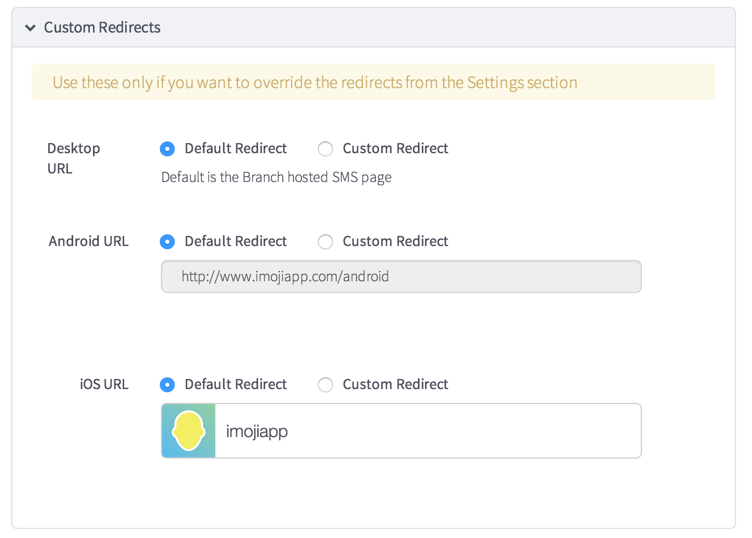Click the yellow override redirects notice
752x538 pixels.
[x=373, y=82]
